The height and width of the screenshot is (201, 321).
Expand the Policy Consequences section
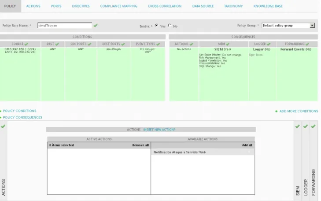coord(22,117)
